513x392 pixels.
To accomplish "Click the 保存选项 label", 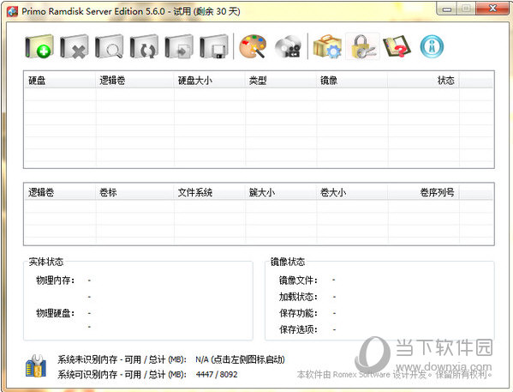I will click(298, 329).
